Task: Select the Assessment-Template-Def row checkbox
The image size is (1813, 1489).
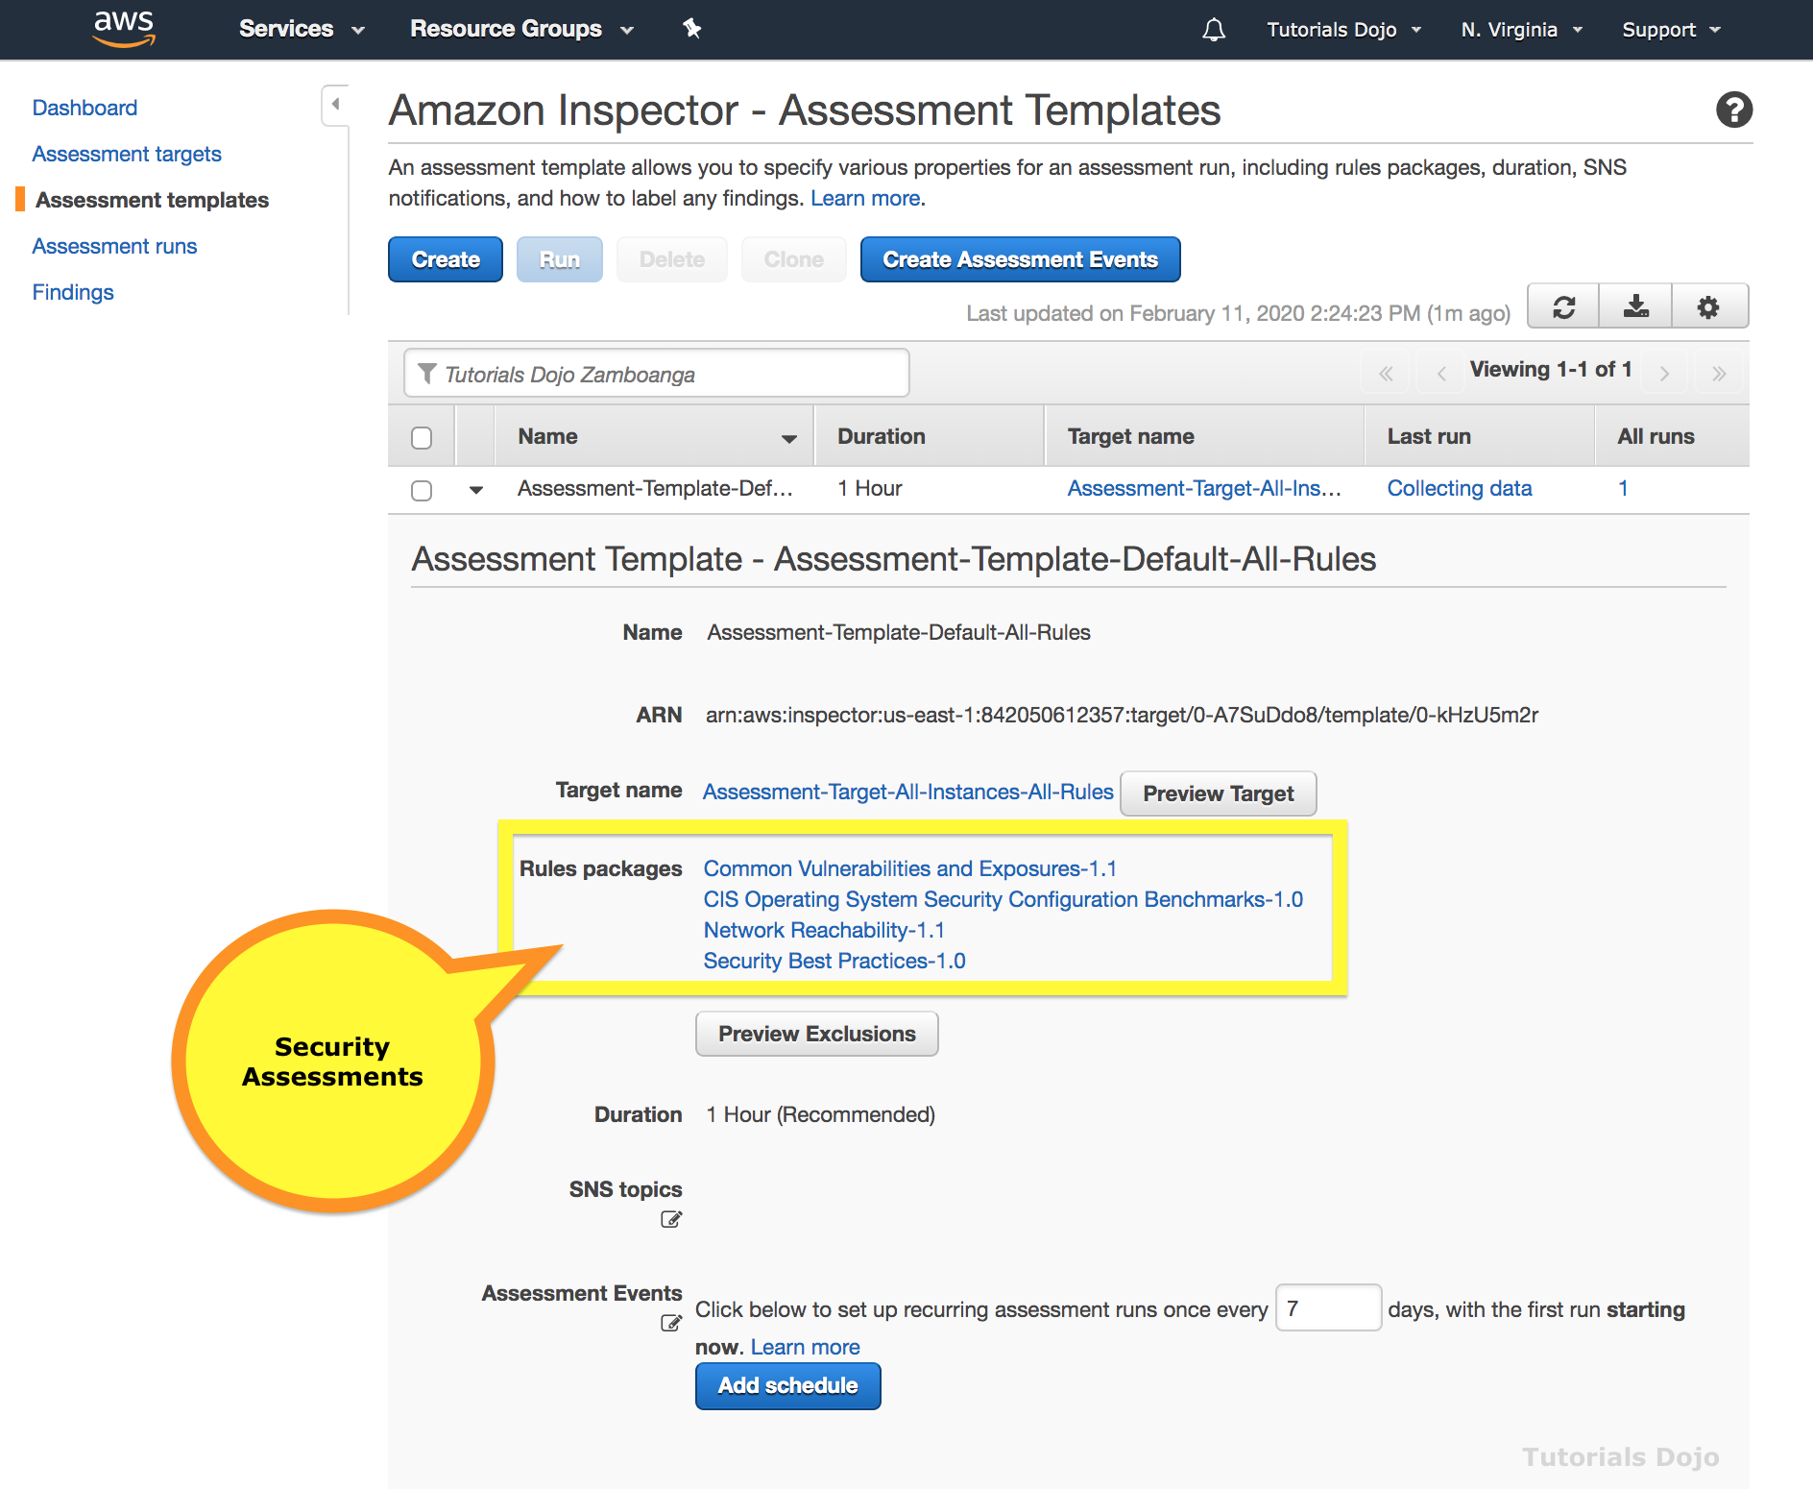Action: pyautogui.click(x=422, y=490)
